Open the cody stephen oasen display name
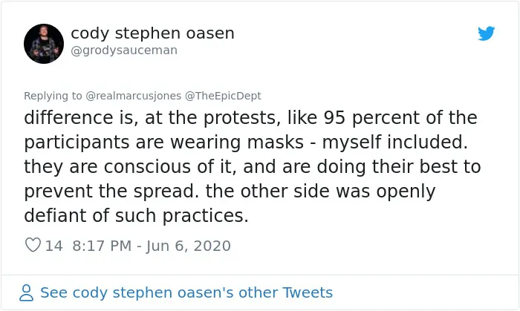520x311 pixels. point(152,33)
